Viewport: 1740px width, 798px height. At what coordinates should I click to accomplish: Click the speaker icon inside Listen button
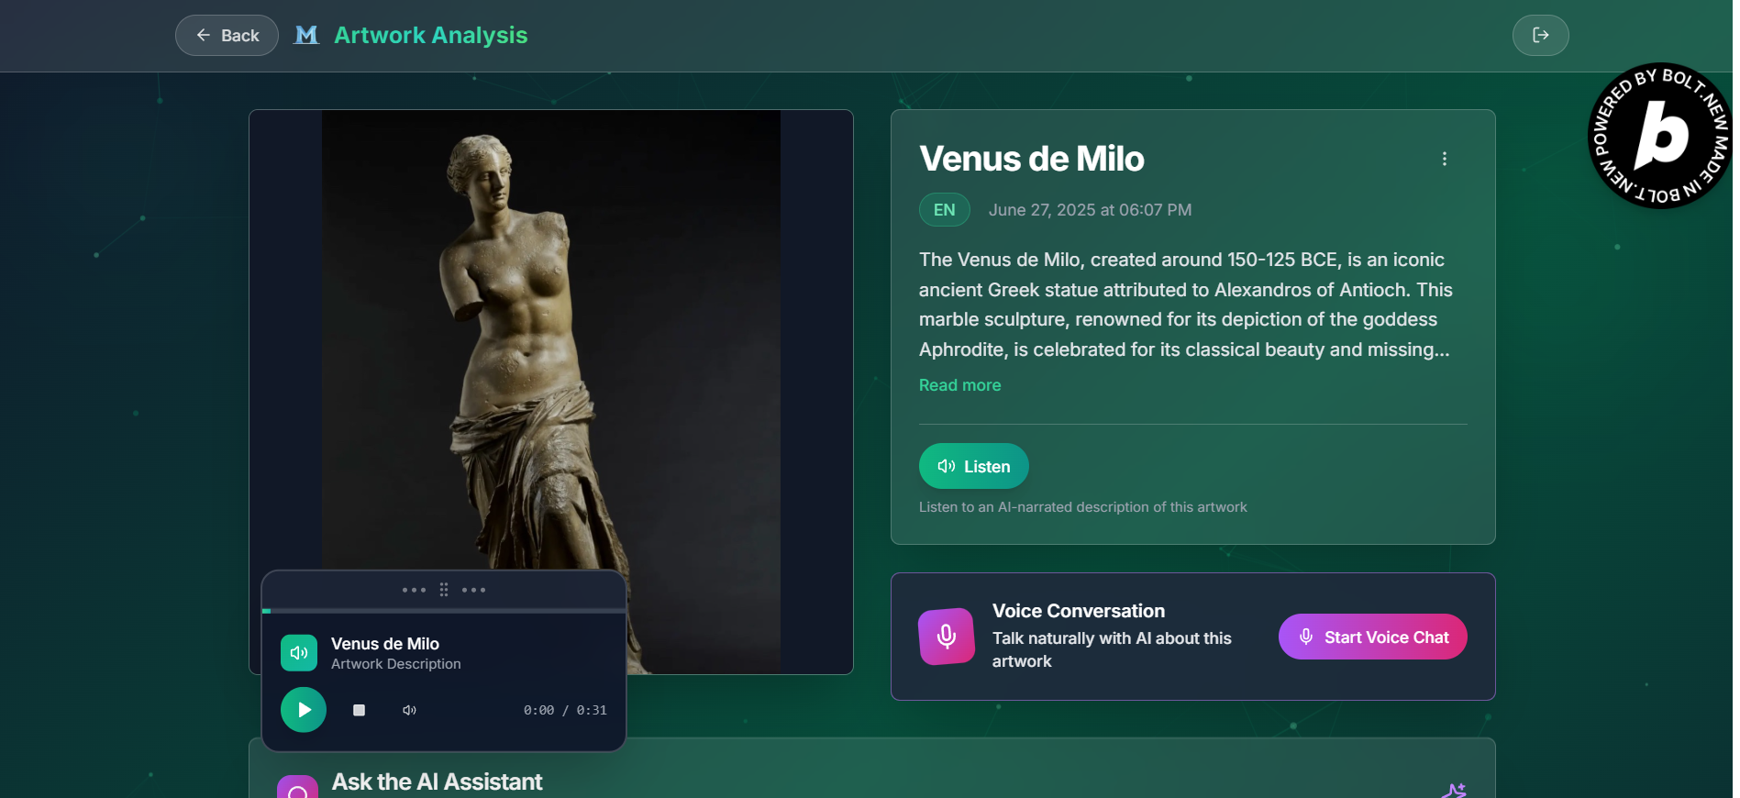[946, 466]
